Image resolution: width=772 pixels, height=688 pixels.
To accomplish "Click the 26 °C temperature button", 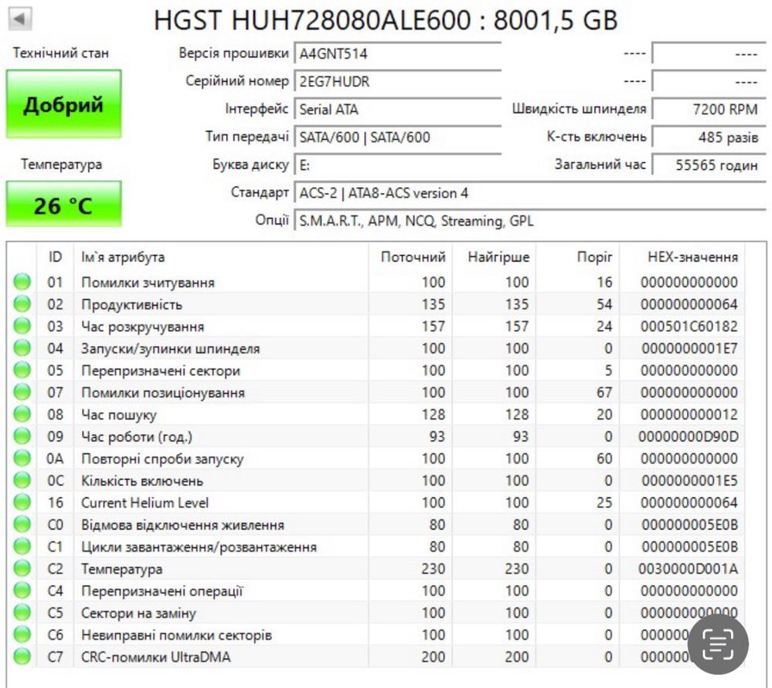I will (63, 204).
